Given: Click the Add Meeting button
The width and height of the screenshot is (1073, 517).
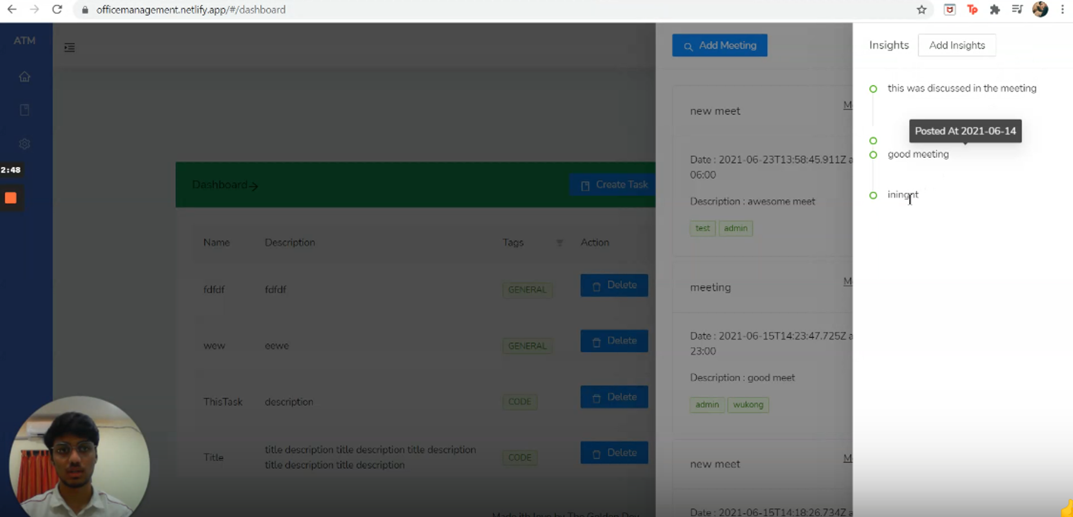Looking at the screenshot, I should point(719,46).
